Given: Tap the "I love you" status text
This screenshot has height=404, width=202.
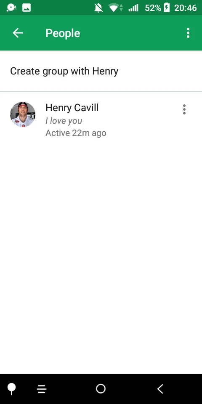Looking at the screenshot, I should point(64,121).
